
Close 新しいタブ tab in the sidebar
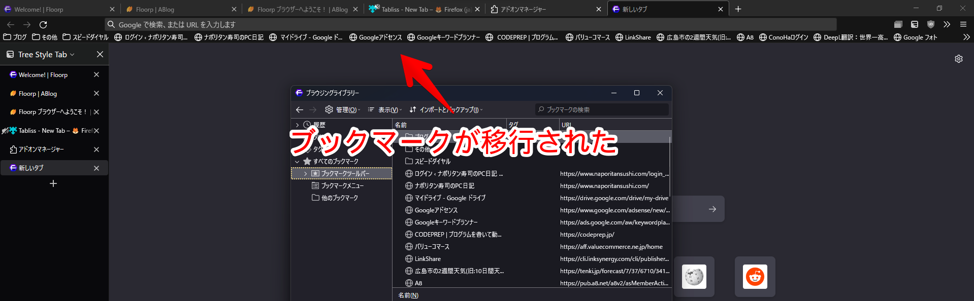(96, 168)
